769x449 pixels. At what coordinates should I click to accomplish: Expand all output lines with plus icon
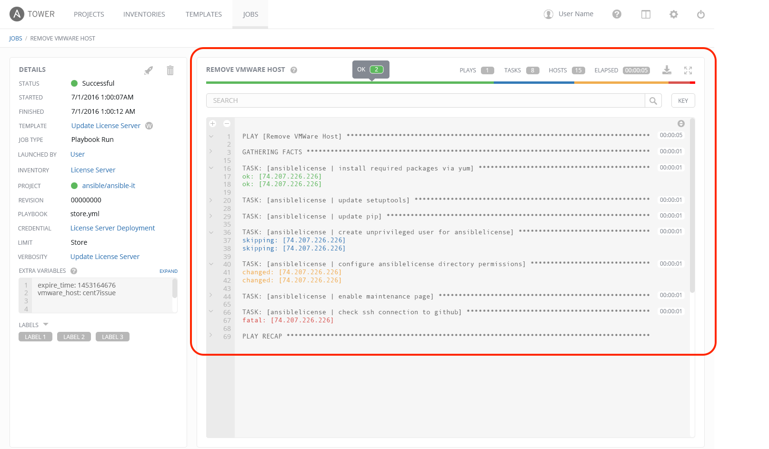tap(213, 124)
